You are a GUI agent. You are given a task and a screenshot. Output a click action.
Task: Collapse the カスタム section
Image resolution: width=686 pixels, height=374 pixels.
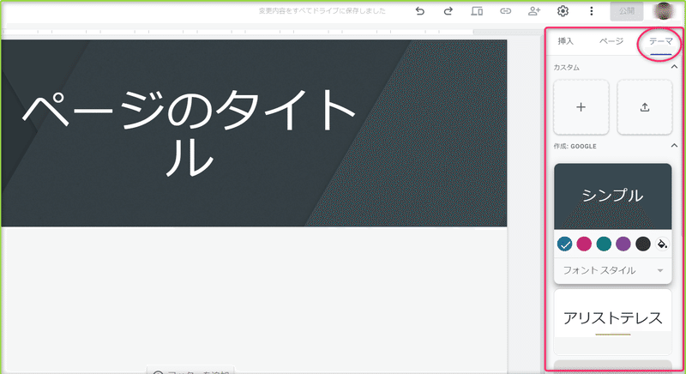pyautogui.click(x=674, y=67)
